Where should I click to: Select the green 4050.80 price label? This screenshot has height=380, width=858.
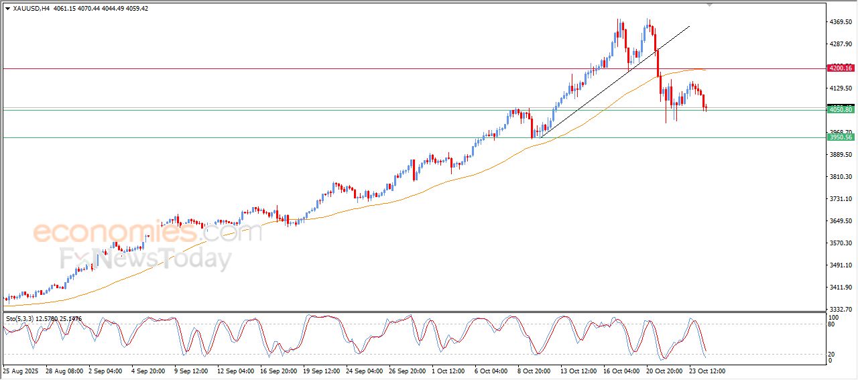coord(840,109)
